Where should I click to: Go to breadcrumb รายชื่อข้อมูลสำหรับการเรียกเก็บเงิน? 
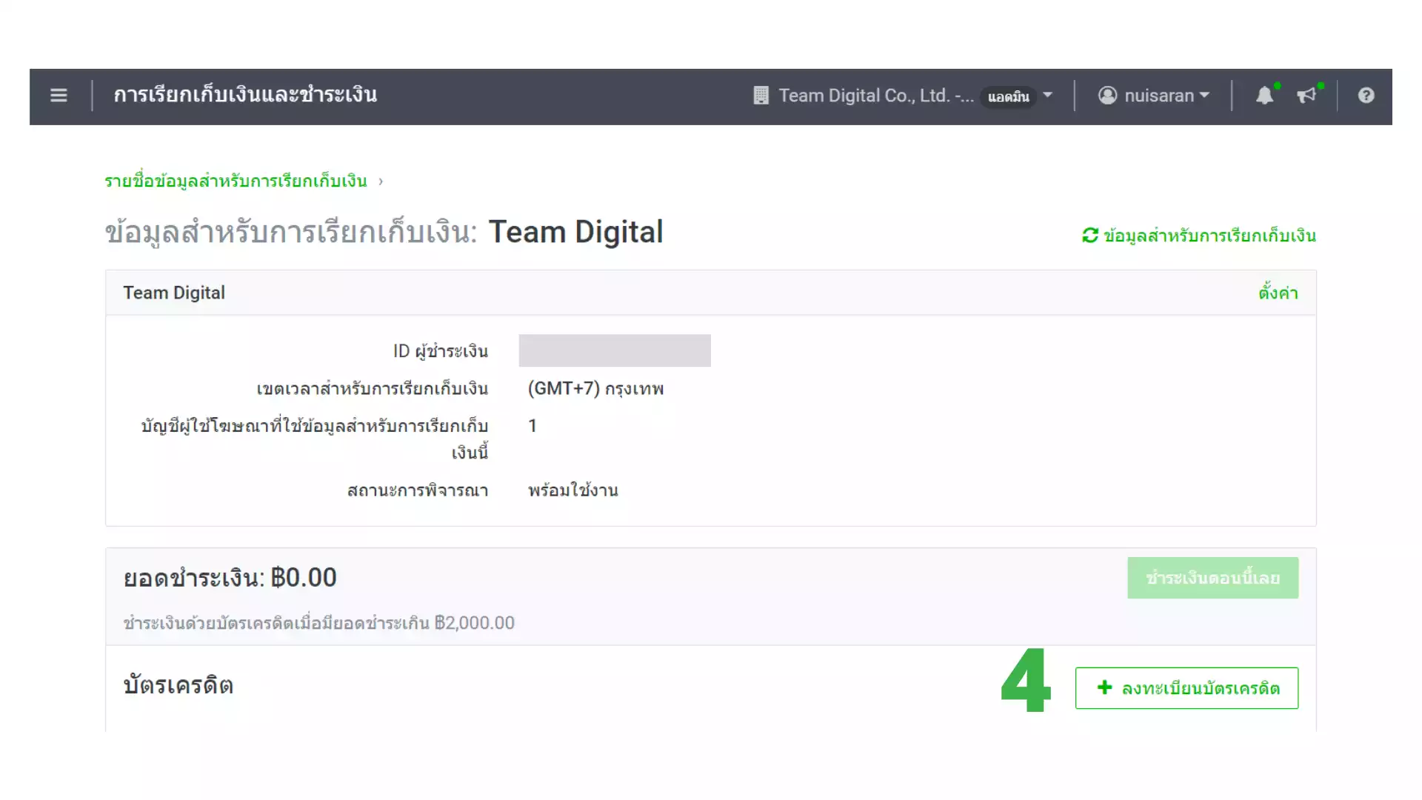(236, 181)
